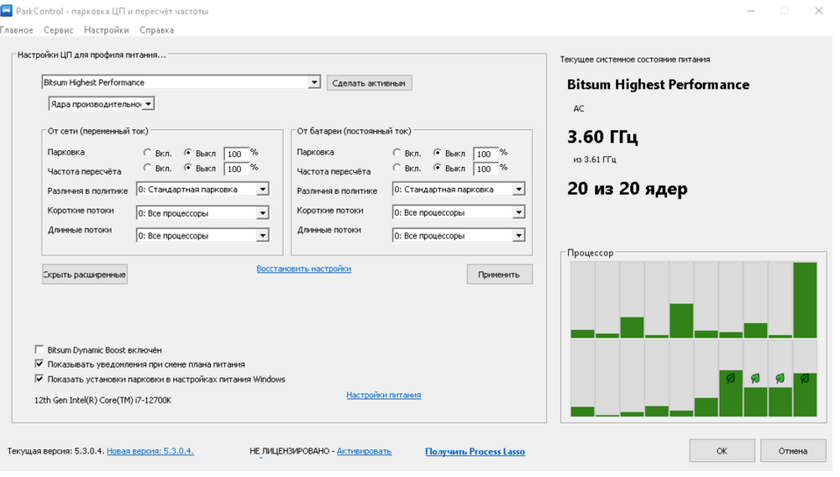Select Выкл for Частота пересчёта under От батареи
This screenshot has width=840, height=477.
[x=437, y=168]
